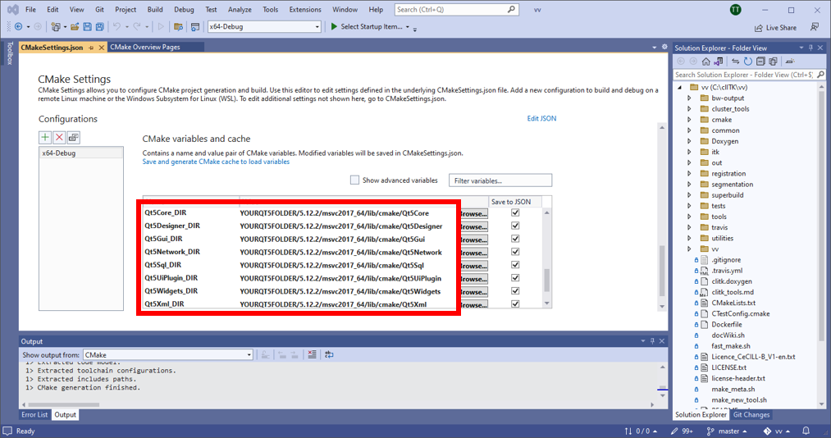Click the Send Feedback icon
Viewport: 831px width, 438px height.
tap(815, 27)
